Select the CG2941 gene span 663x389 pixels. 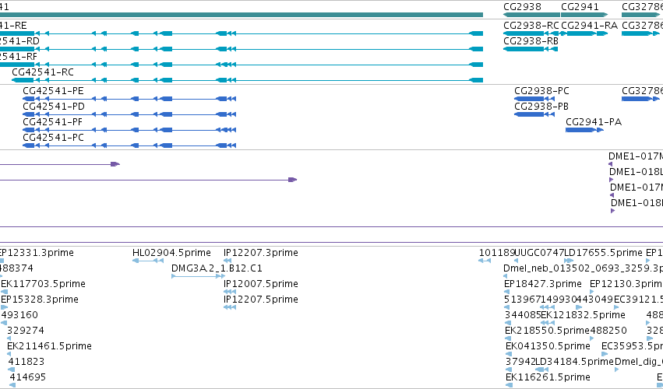point(584,15)
